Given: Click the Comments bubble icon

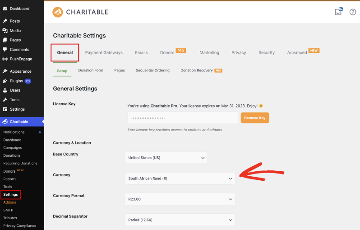Looking at the screenshot, I should pyautogui.click(x=5, y=49).
